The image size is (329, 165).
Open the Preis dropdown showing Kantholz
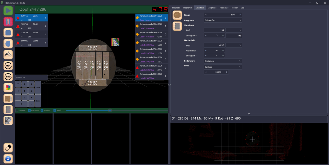(223, 67)
